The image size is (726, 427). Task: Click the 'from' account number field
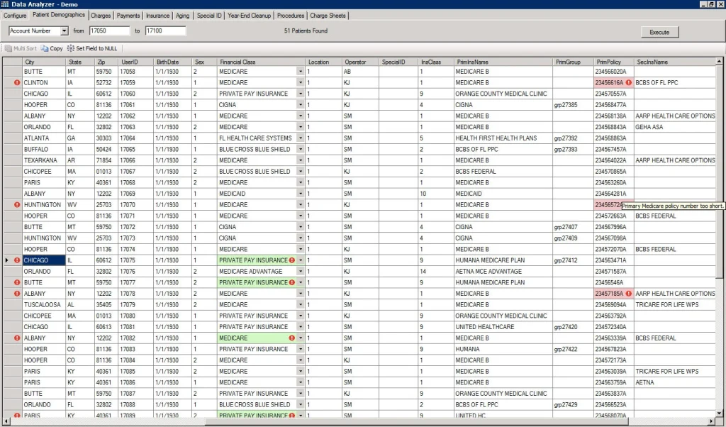[109, 30]
